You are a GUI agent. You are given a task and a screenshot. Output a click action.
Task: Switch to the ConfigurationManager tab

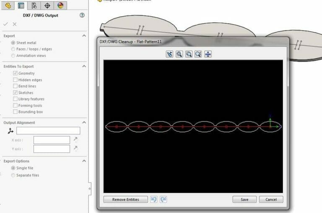click(34, 5)
